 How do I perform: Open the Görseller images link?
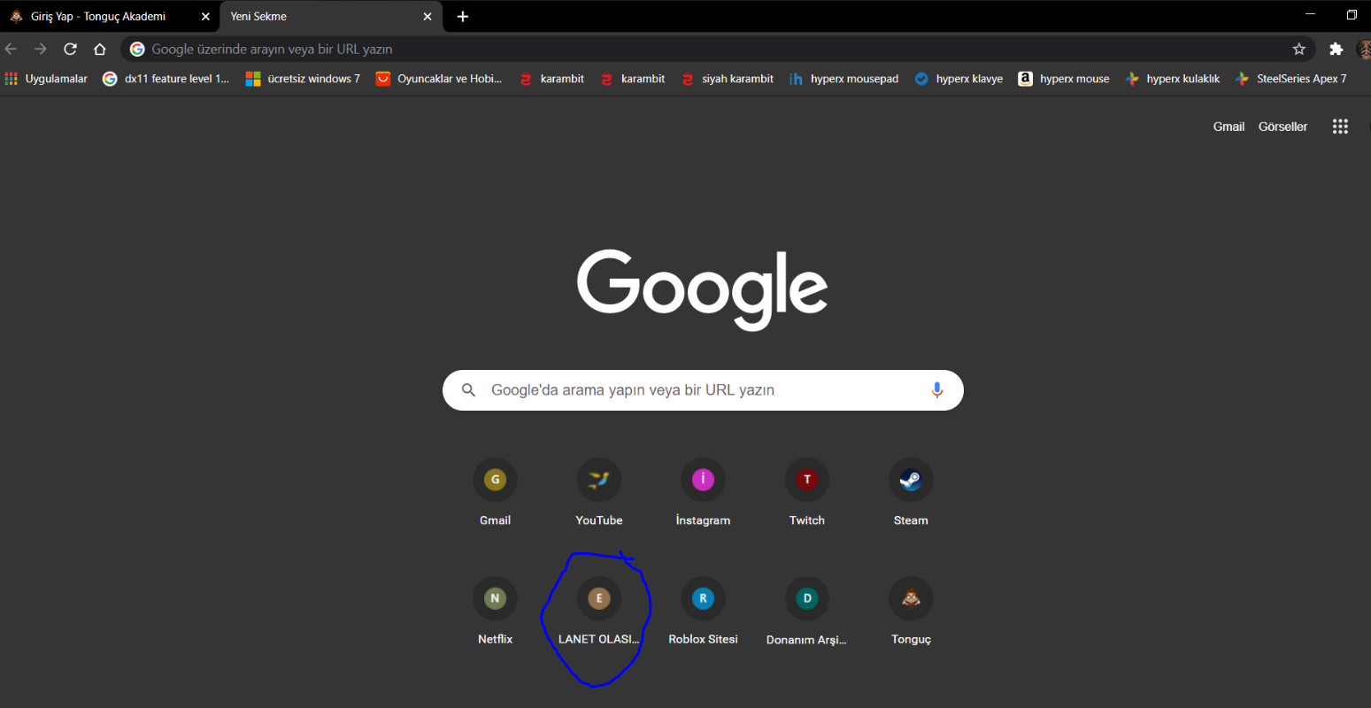[1282, 127]
